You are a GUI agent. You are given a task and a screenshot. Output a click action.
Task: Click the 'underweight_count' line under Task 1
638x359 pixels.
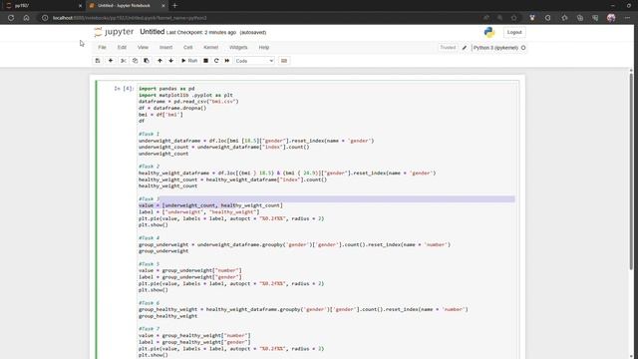(x=163, y=154)
